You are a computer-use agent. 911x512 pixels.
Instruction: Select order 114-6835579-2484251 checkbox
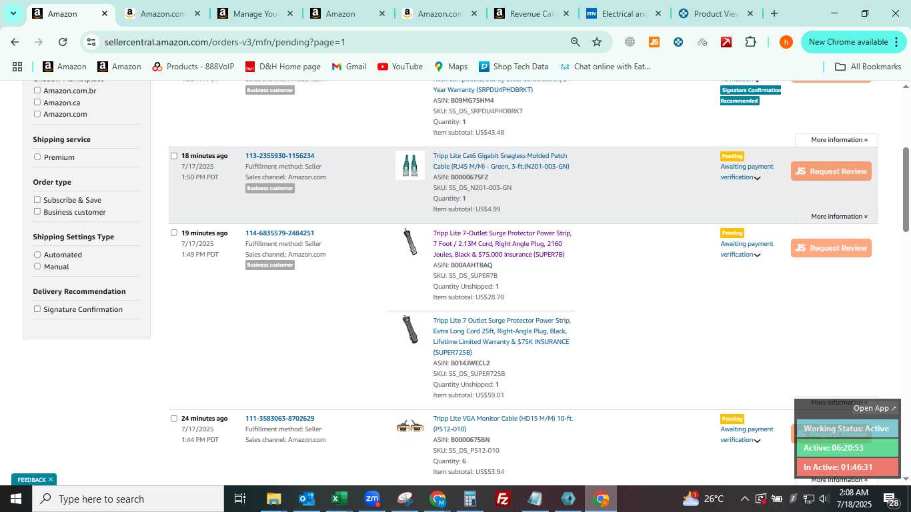point(174,233)
